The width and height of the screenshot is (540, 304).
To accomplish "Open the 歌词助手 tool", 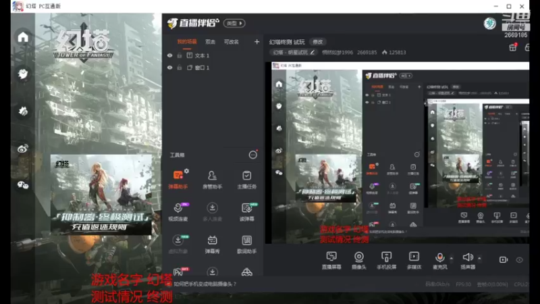I will (x=246, y=244).
